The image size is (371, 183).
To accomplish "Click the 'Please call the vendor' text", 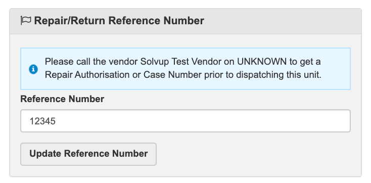I will tap(91, 62).
